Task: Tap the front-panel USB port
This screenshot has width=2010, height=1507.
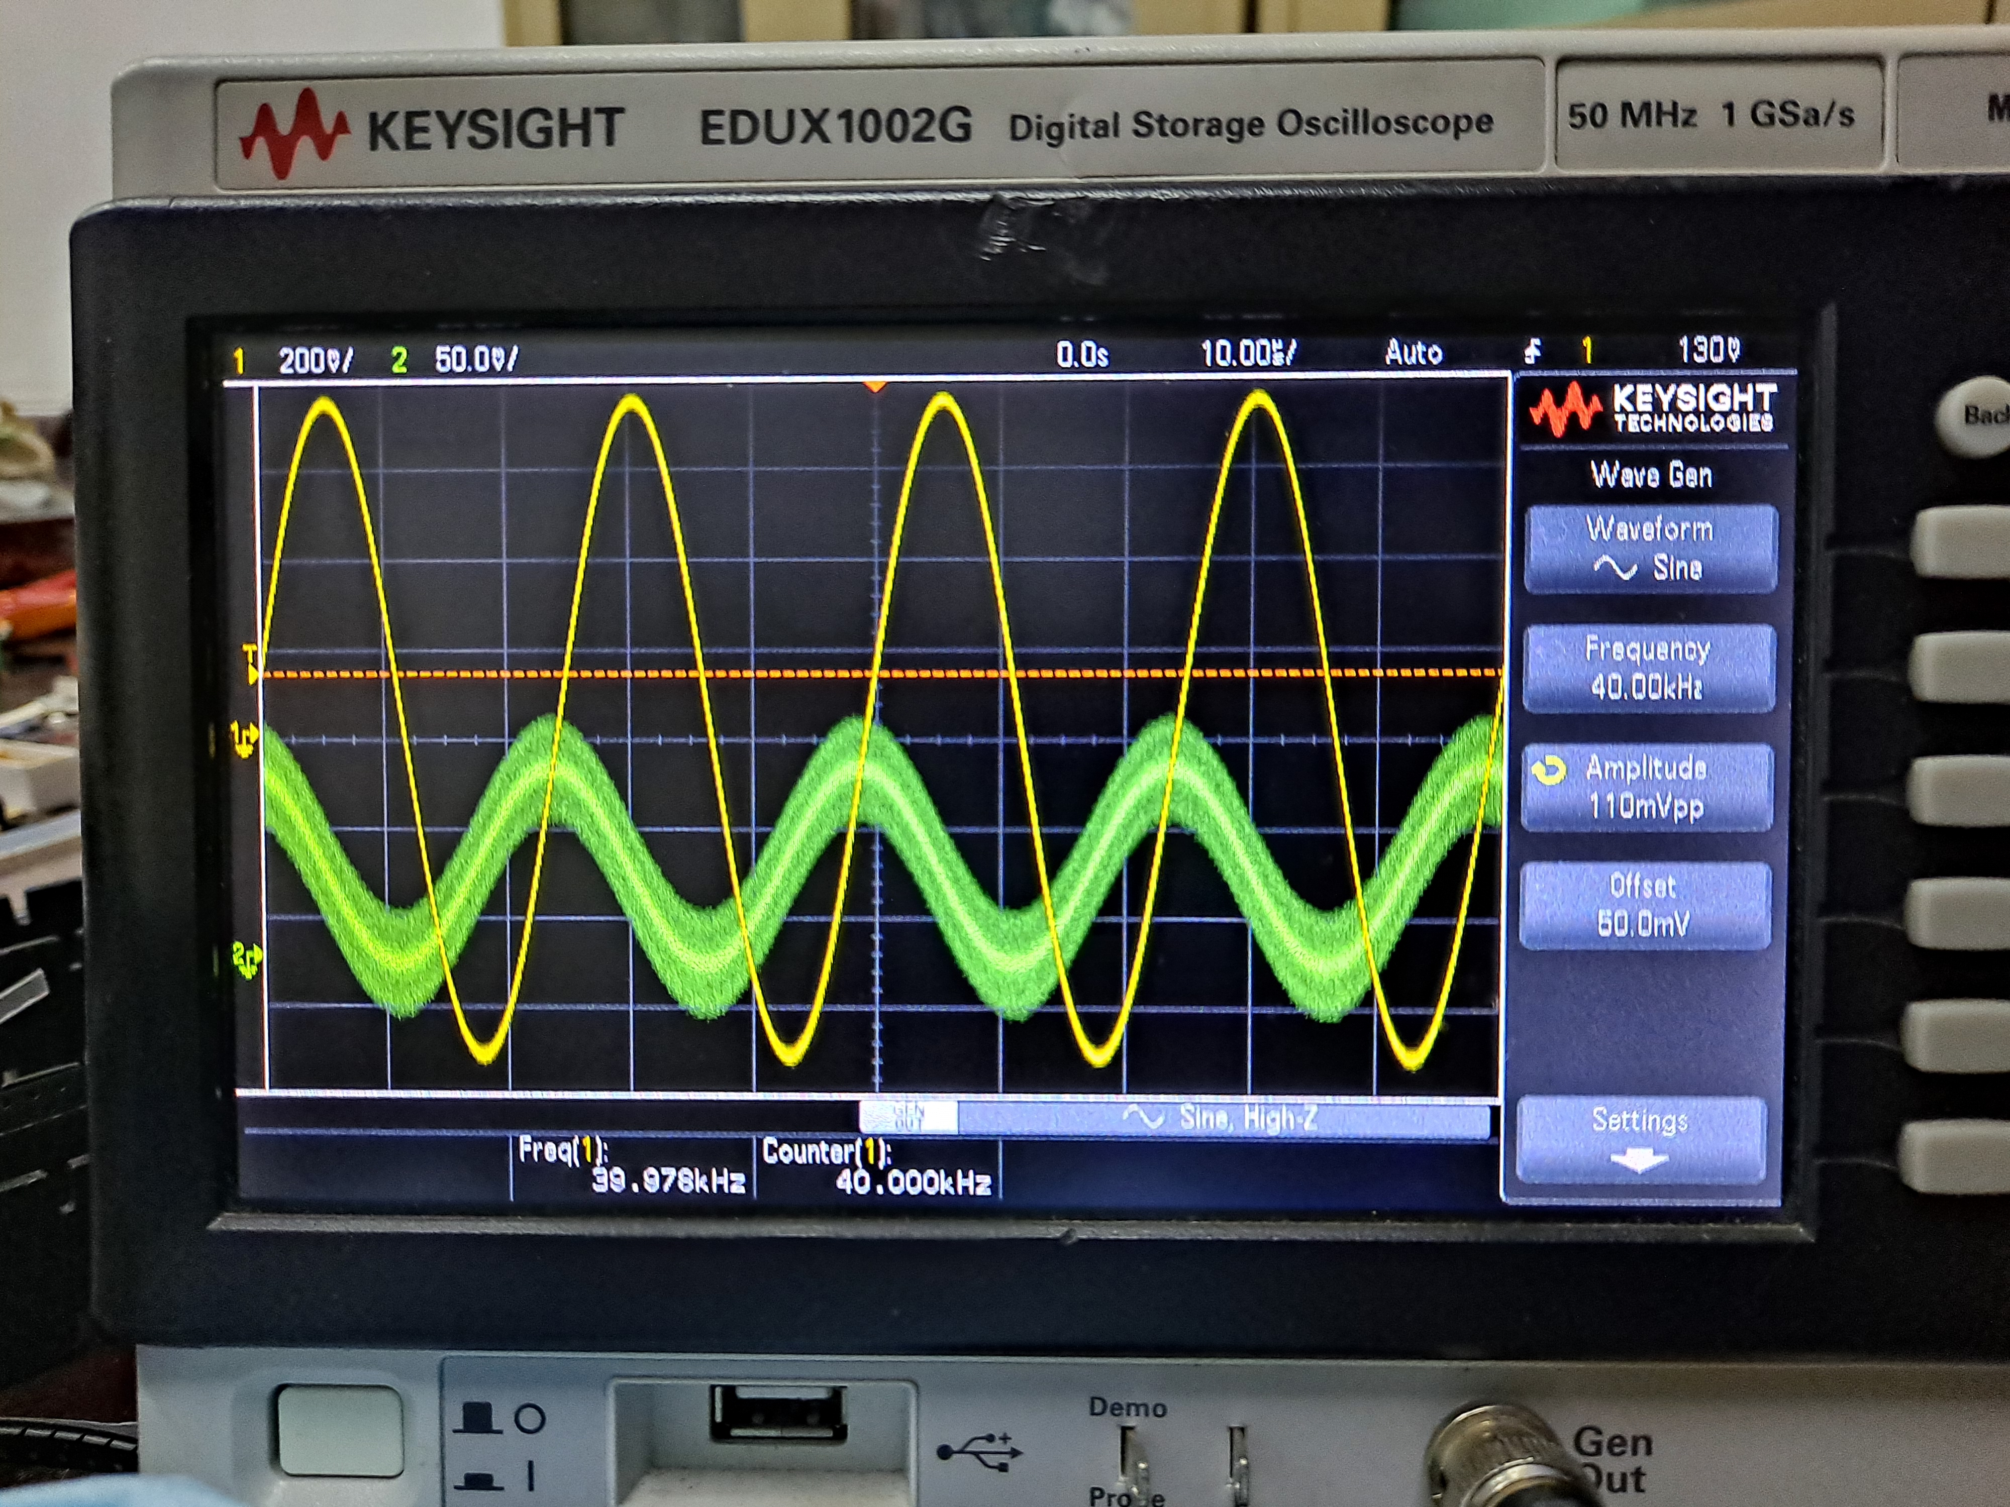Action: (778, 1414)
